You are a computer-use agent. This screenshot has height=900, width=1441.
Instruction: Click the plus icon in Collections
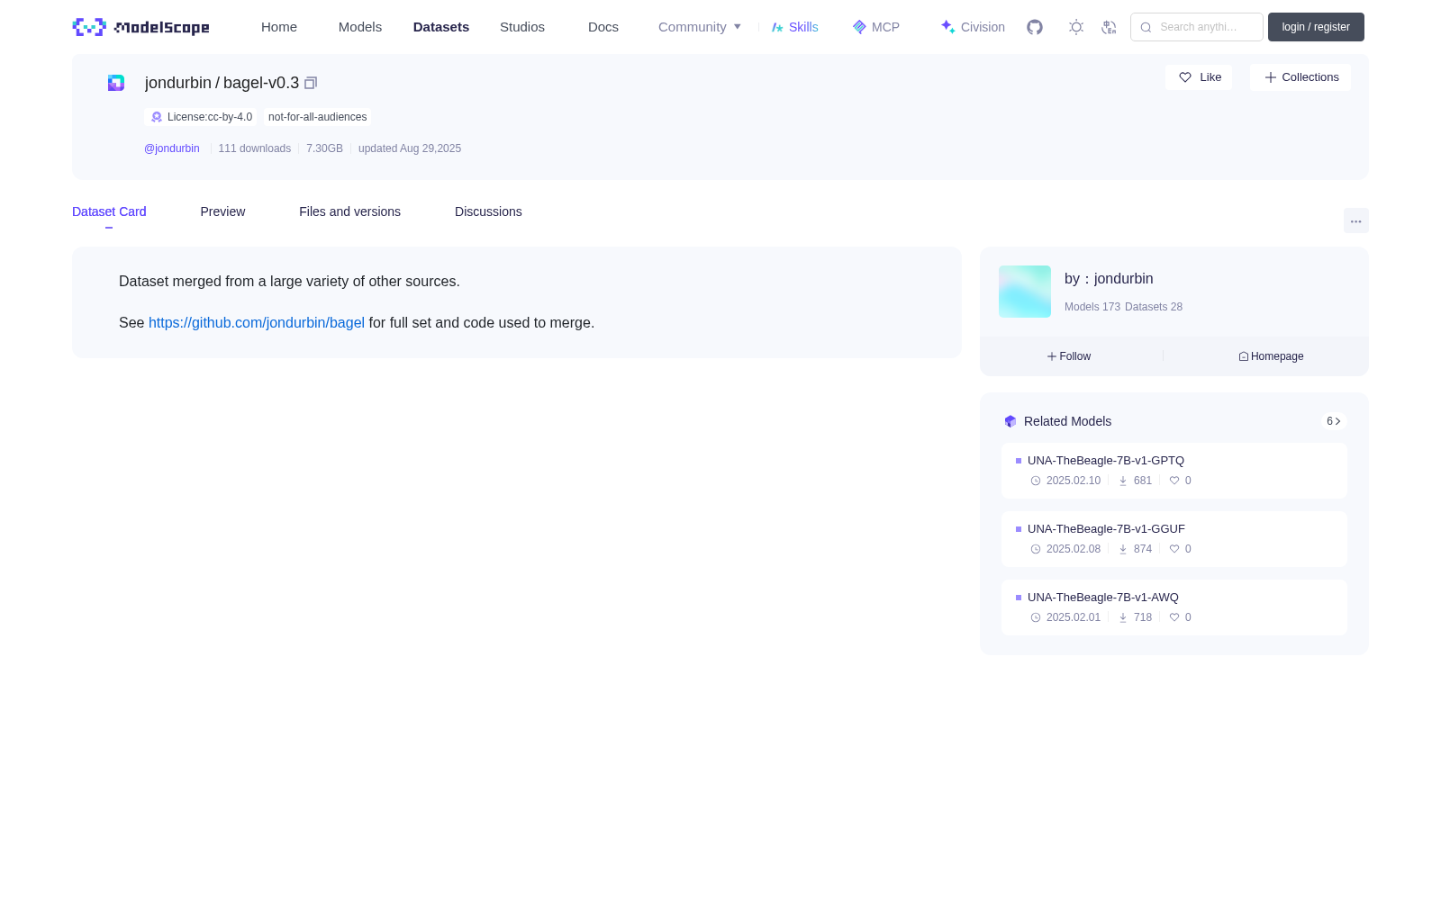pyautogui.click(x=1271, y=77)
